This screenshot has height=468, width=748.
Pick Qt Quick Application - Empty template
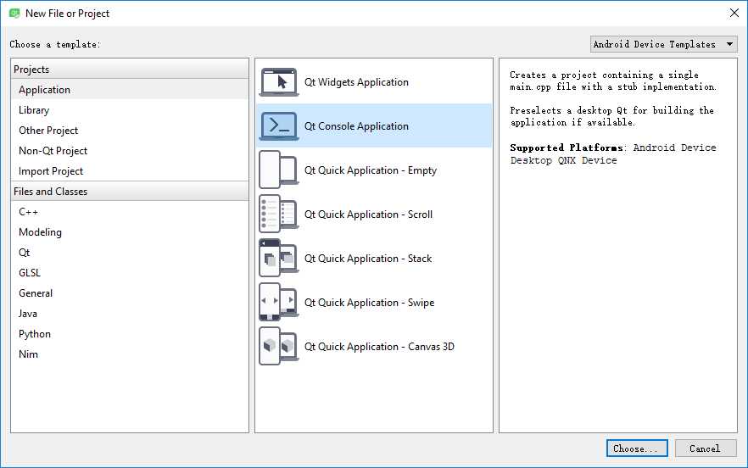pyautogui.click(x=374, y=170)
